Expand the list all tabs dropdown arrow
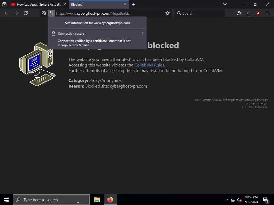This screenshot has height=205, width=274. click(225, 4)
